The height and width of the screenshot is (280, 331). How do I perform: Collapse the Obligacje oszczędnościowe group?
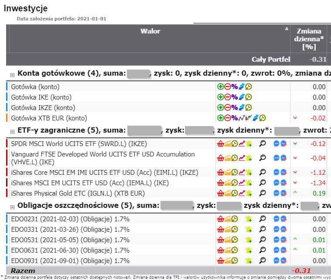point(13,207)
